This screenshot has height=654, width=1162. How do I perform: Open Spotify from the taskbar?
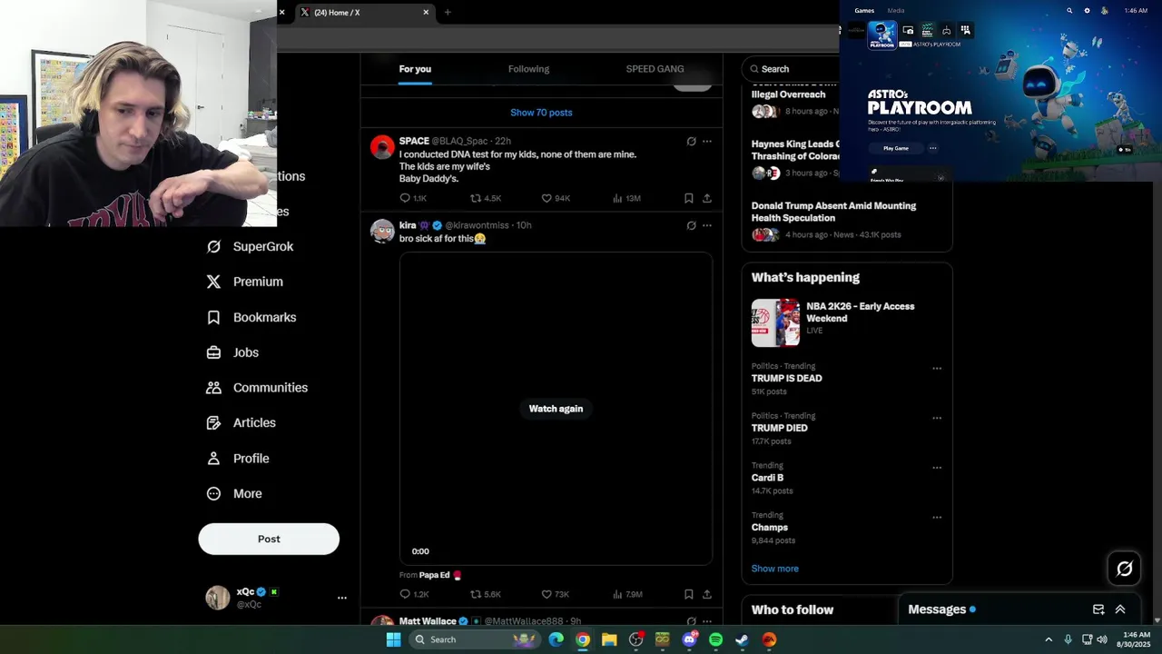[x=715, y=639]
